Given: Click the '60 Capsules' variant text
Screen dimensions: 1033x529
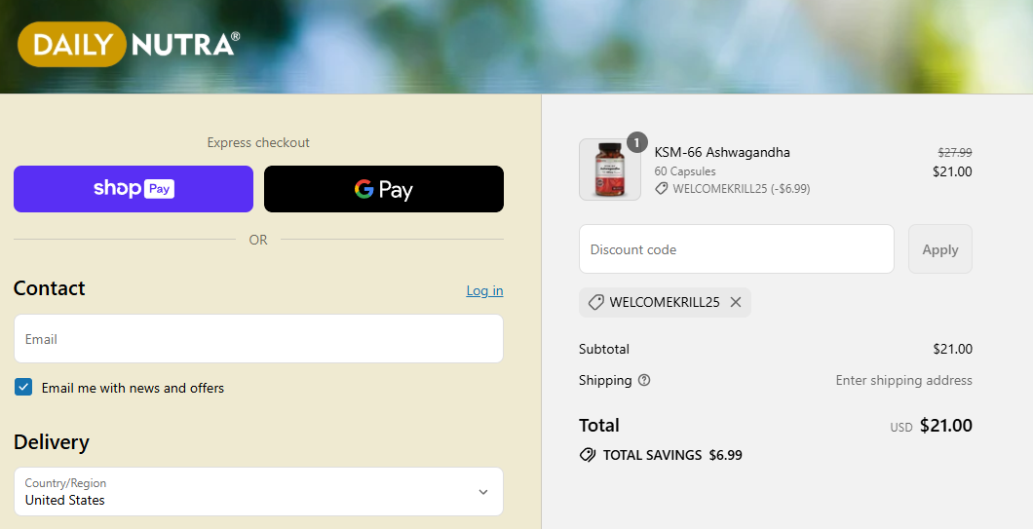Looking at the screenshot, I should (x=684, y=171).
